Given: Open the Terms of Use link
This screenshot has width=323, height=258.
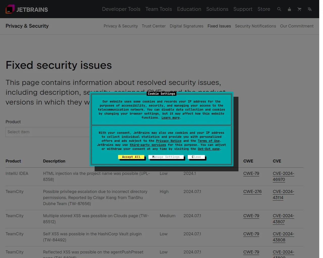Looking at the screenshot, I should [x=209, y=141].
